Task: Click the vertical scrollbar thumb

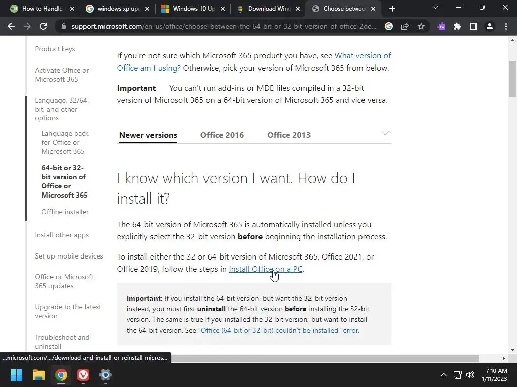Action: (512, 79)
